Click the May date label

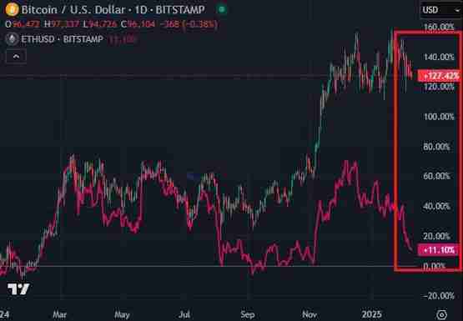pyautogui.click(x=122, y=315)
